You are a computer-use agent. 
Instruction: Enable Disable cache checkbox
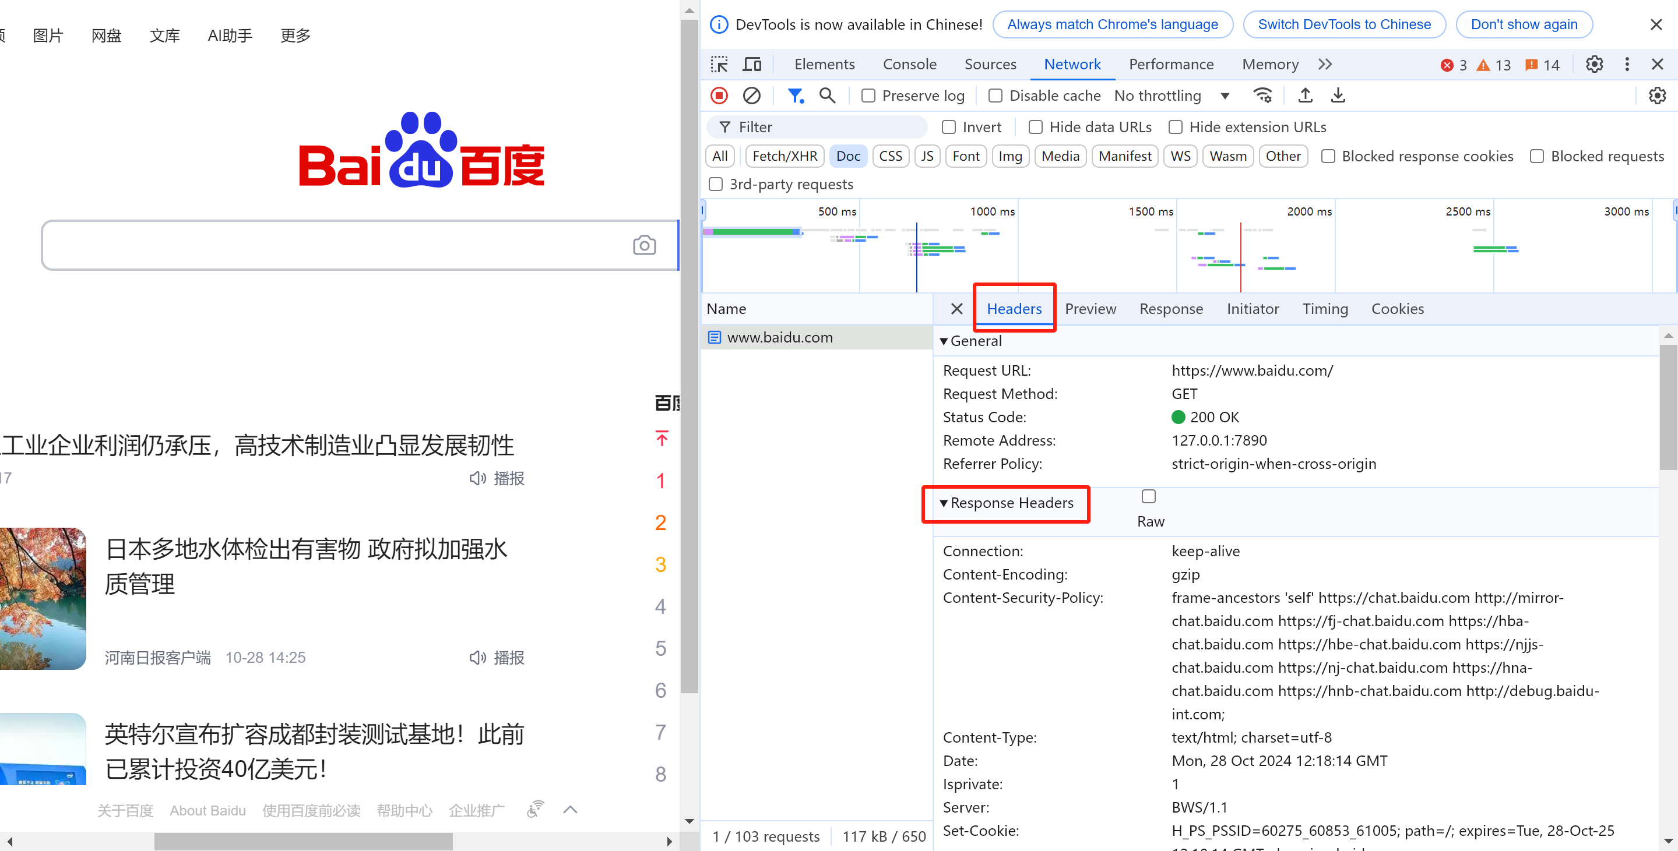995,96
